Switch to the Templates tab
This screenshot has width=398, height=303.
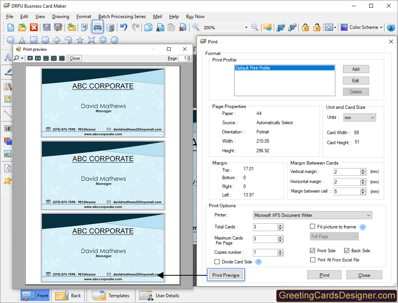pyautogui.click(x=111, y=295)
